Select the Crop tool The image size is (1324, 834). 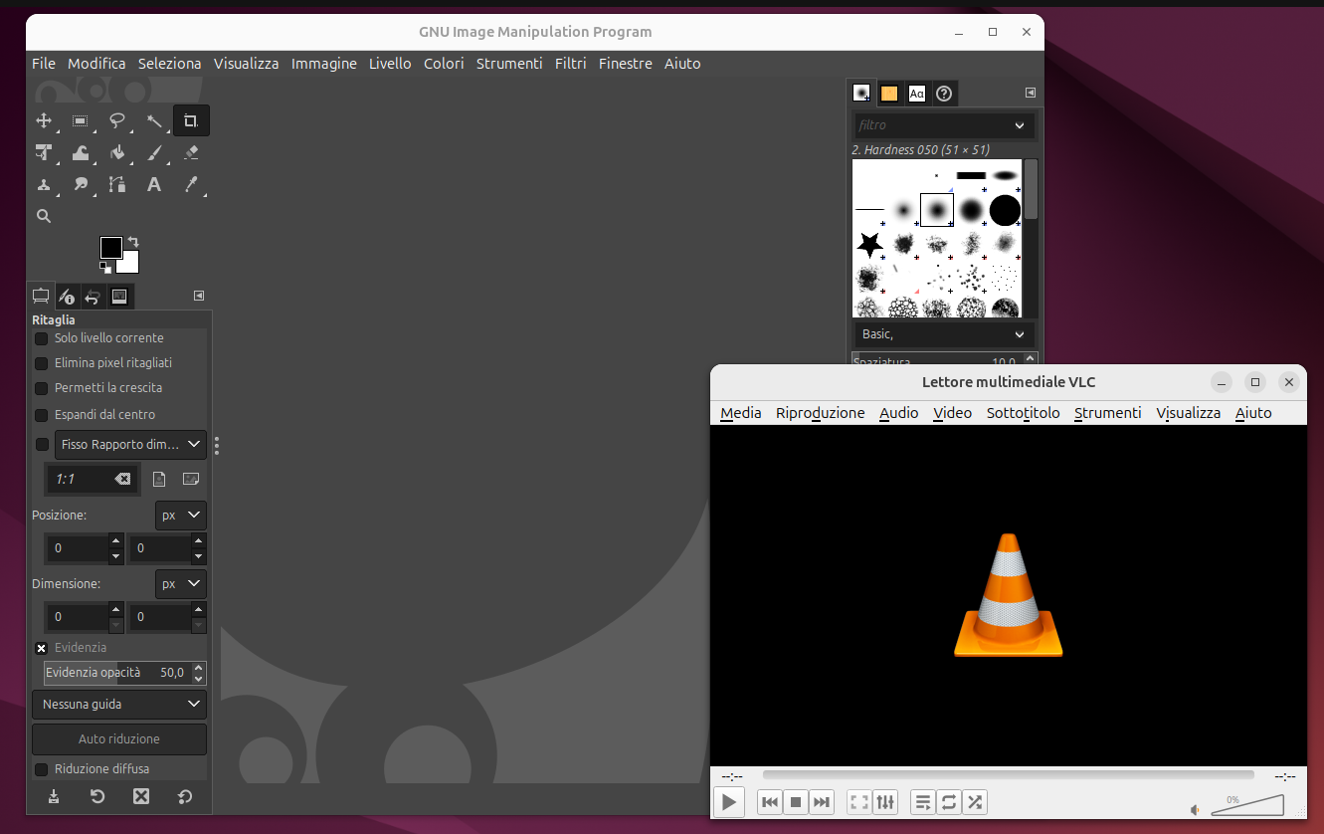pos(191,121)
